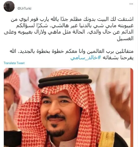
Task: Open the three-dot more options menu
Action: [x=131, y=4]
